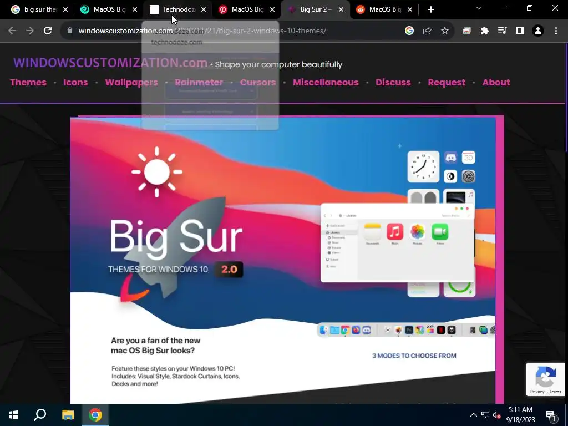
Task: Close the first 'MacOS Big' tab
Action: (135, 9)
